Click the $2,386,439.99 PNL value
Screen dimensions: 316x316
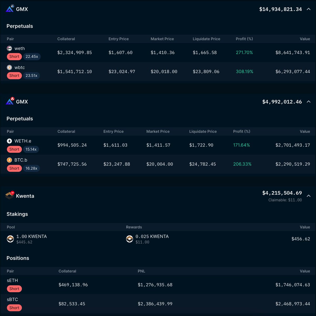click(x=155, y=304)
